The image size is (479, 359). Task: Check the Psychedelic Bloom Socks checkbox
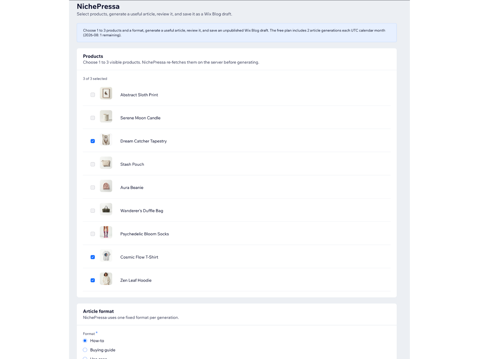(93, 234)
